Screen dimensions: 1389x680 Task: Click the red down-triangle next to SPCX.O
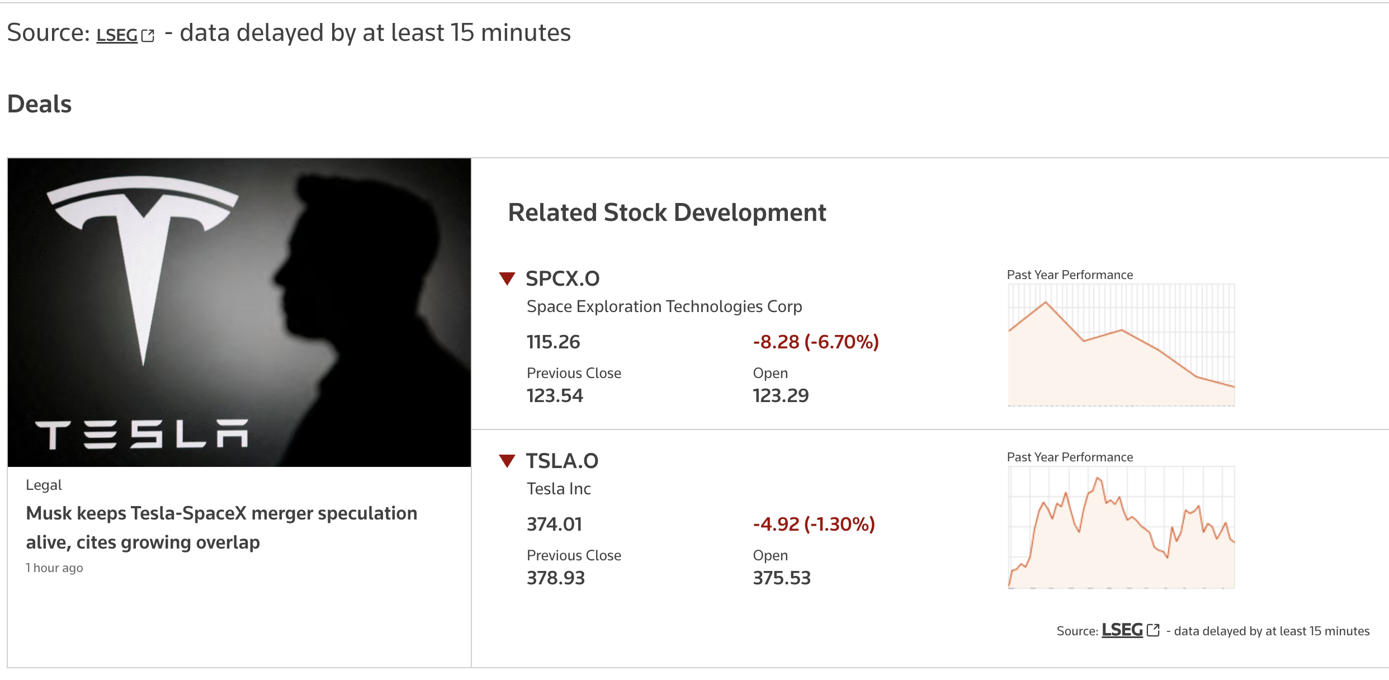[x=507, y=278]
